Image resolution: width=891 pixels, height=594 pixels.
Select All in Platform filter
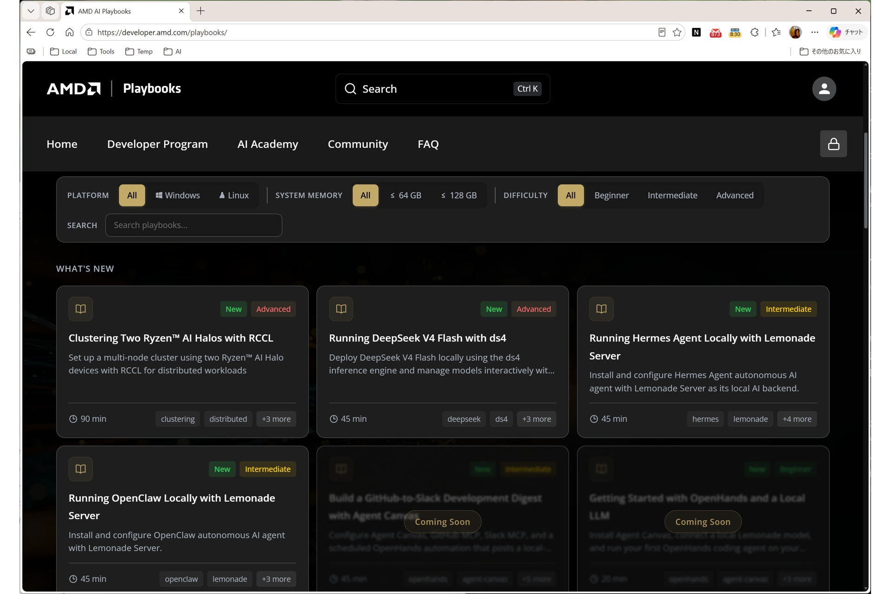[132, 195]
